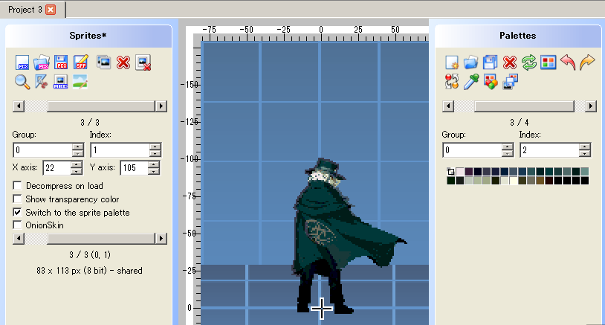
Task: Select the transparent first palette swatch
Action: click(451, 171)
